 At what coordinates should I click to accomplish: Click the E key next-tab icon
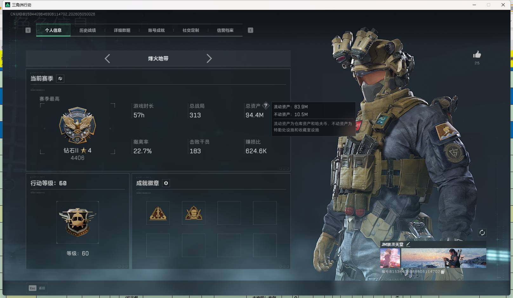[250, 30]
